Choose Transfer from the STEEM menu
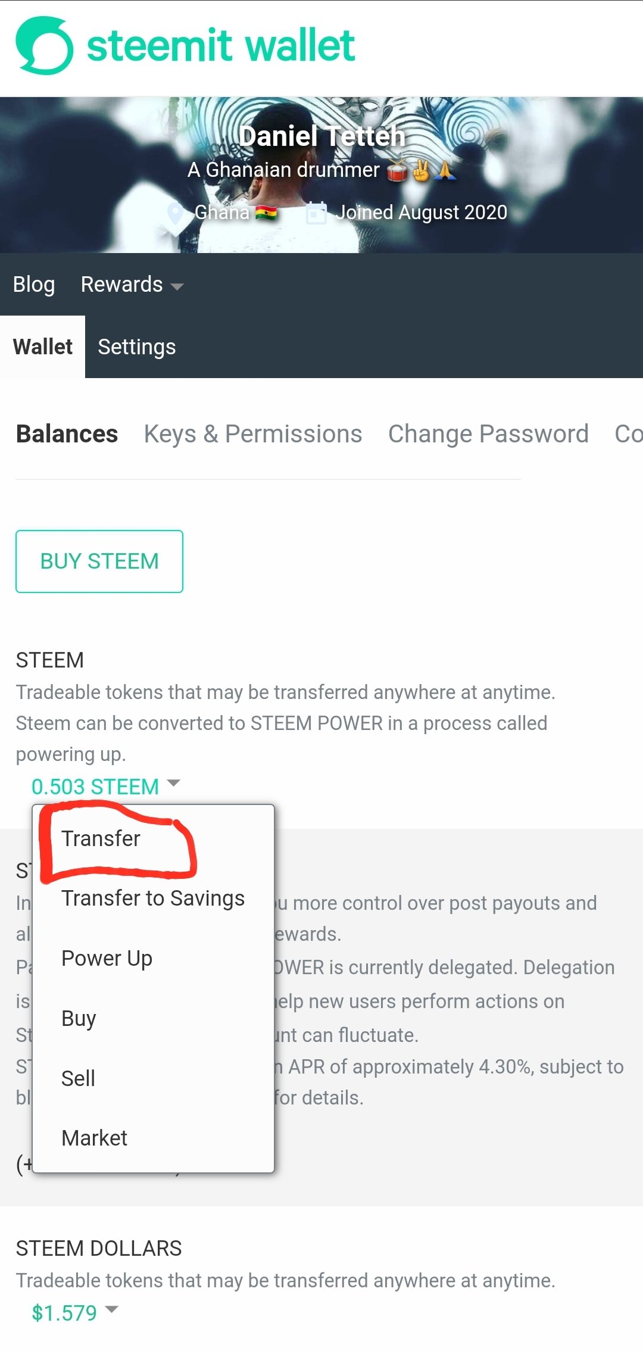Screen dimensions: 643x1351 [101, 838]
